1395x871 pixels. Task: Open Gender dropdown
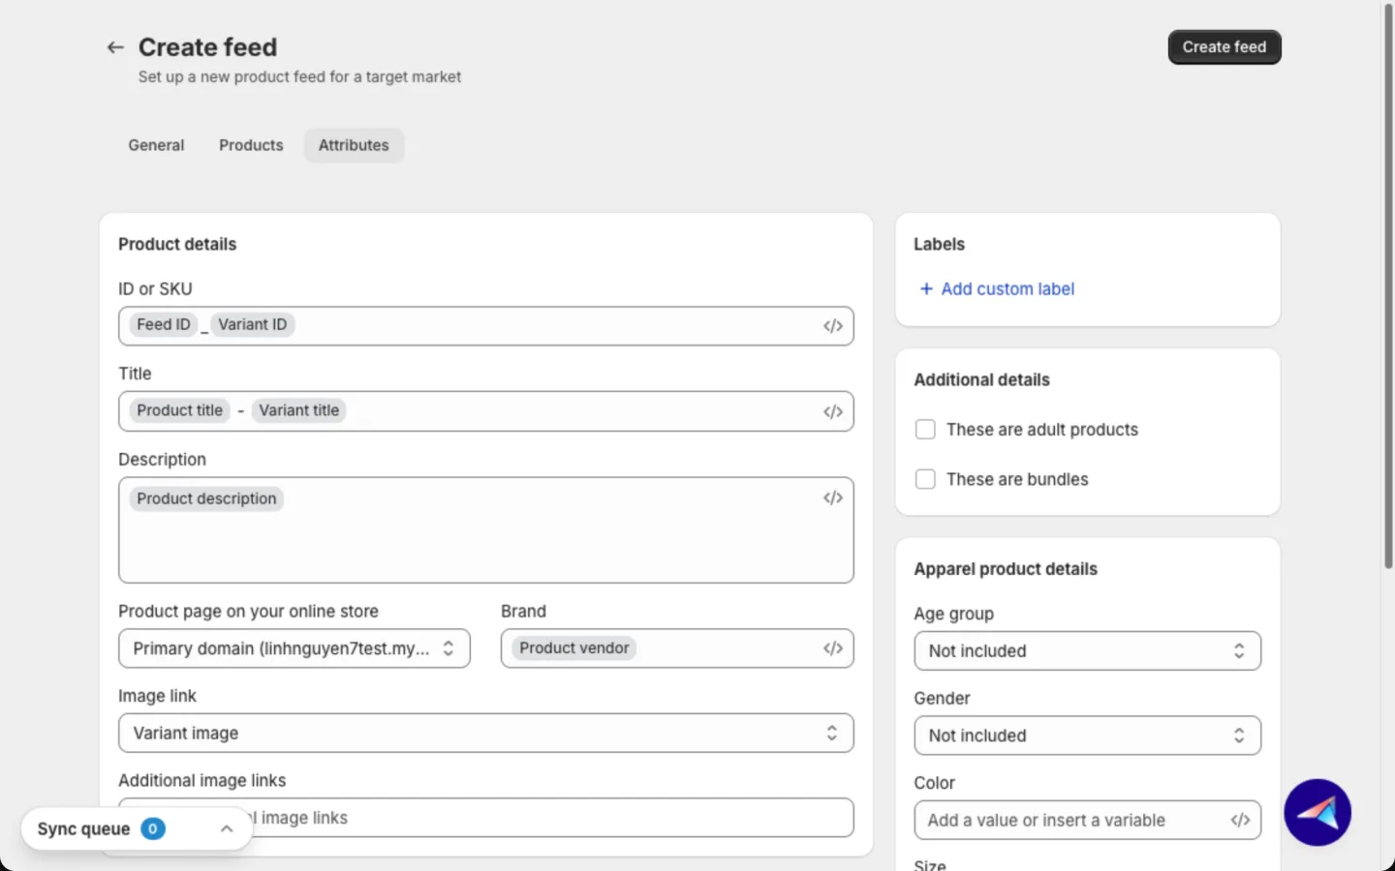pos(1088,736)
